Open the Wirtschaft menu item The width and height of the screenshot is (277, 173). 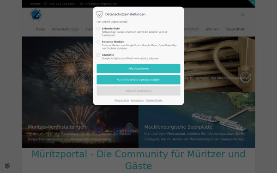click(191, 29)
